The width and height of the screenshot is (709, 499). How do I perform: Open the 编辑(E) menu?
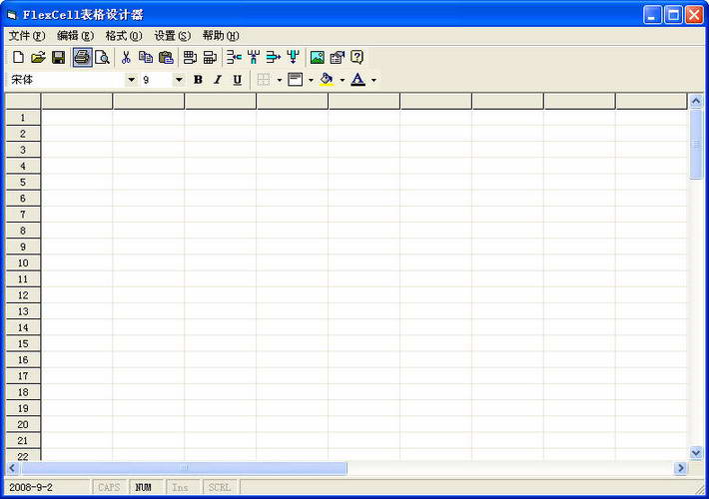tap(76, 36)
